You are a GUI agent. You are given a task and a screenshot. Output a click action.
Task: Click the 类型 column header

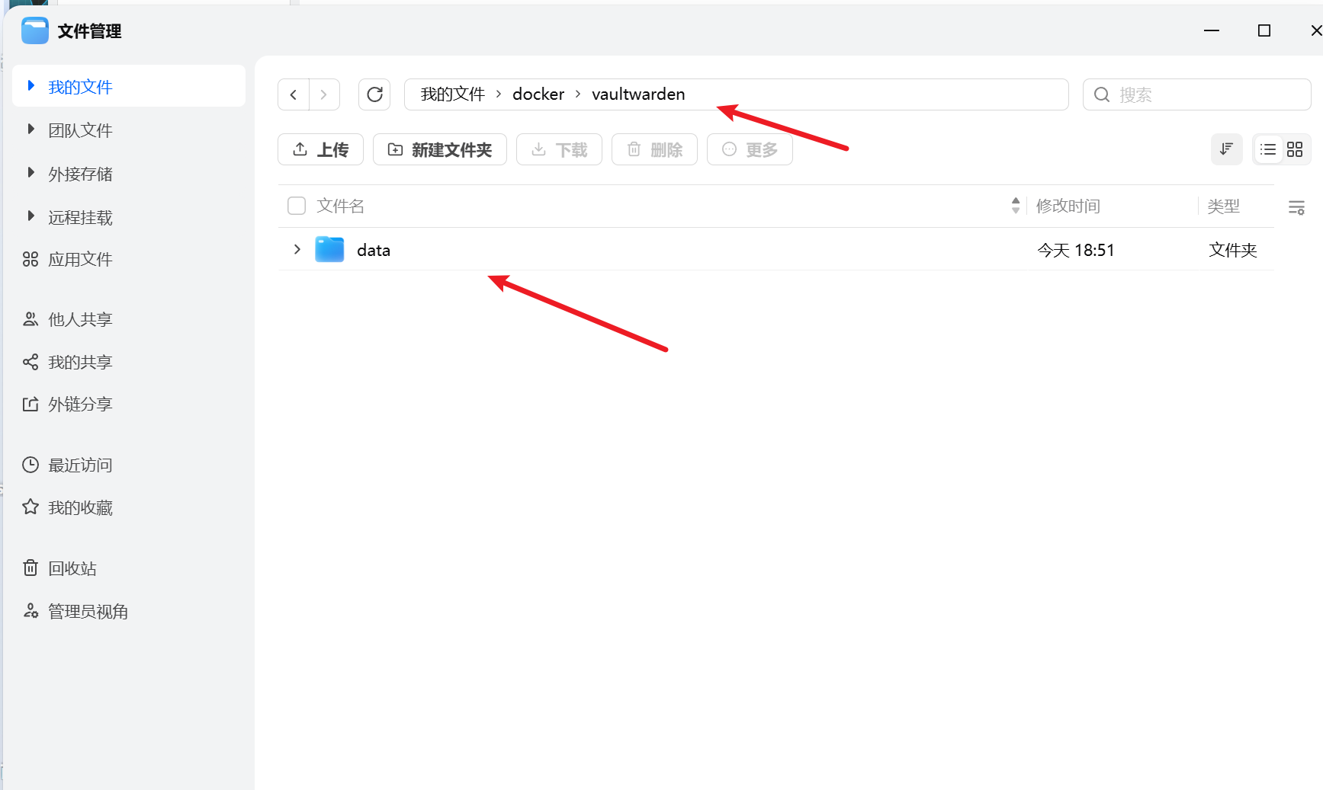click(1223, 206)
